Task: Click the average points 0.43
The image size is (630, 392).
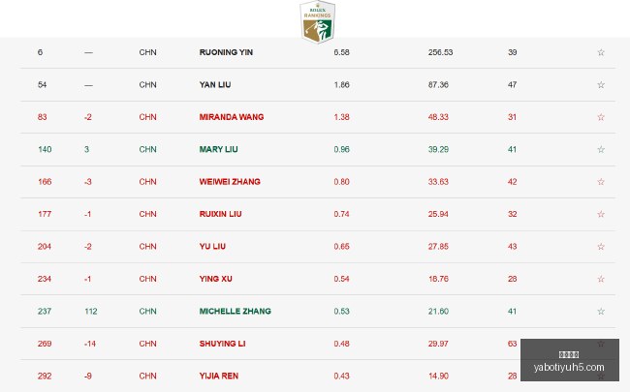Action: [341, 376]
